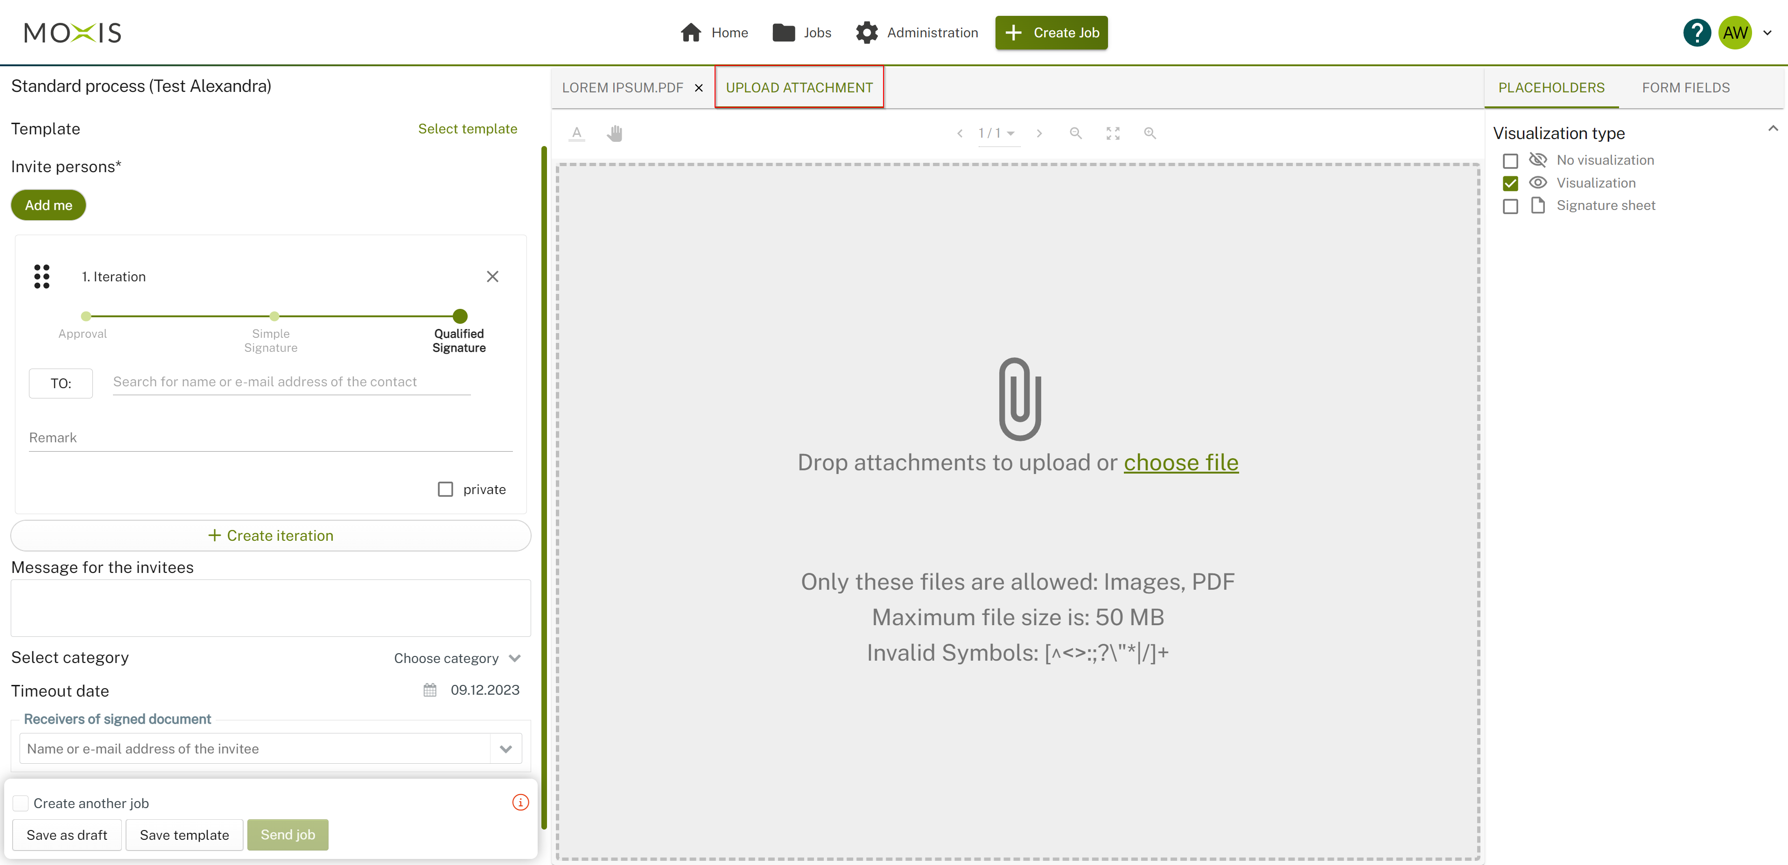Click the zoom in magnifier icon

tap(1150, 133)
